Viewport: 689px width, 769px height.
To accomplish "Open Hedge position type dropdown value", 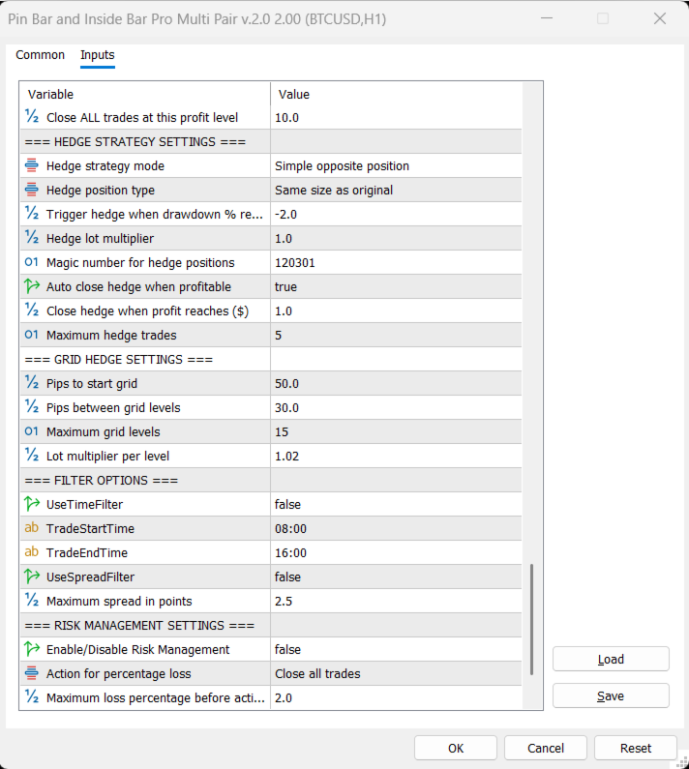I will point(397,191).
